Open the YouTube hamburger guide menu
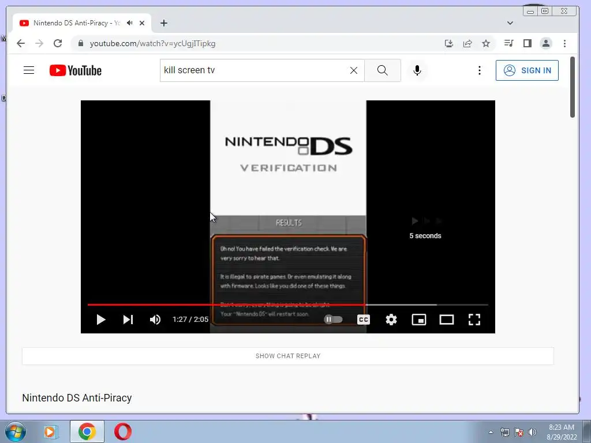 [29, 70]
